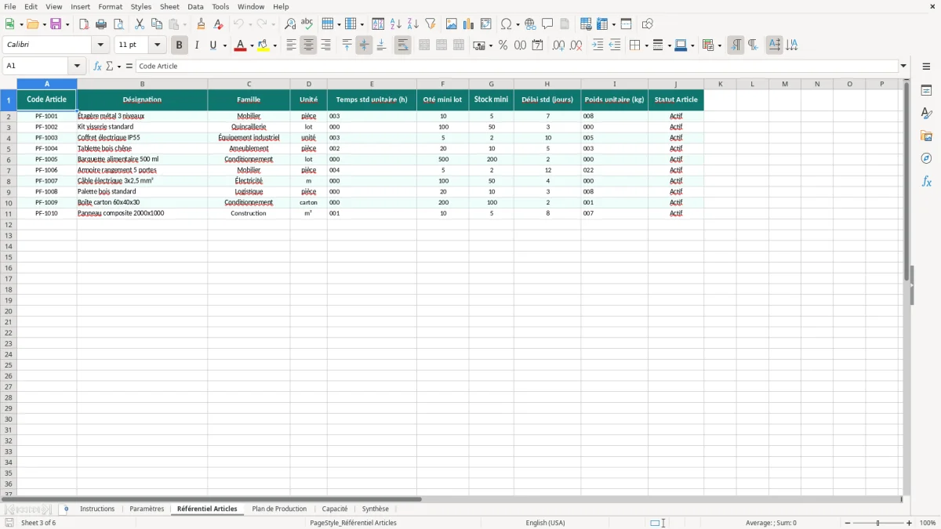Click the Spelling check icon

click(x=307, y=24)
